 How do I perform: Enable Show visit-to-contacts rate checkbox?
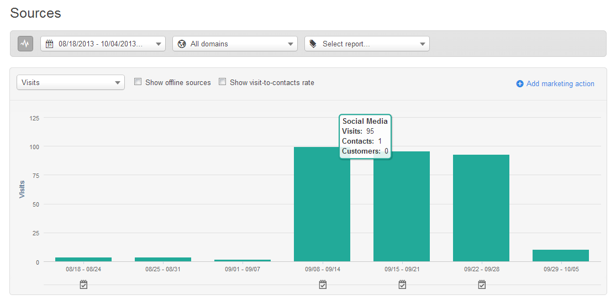point(222,82)
